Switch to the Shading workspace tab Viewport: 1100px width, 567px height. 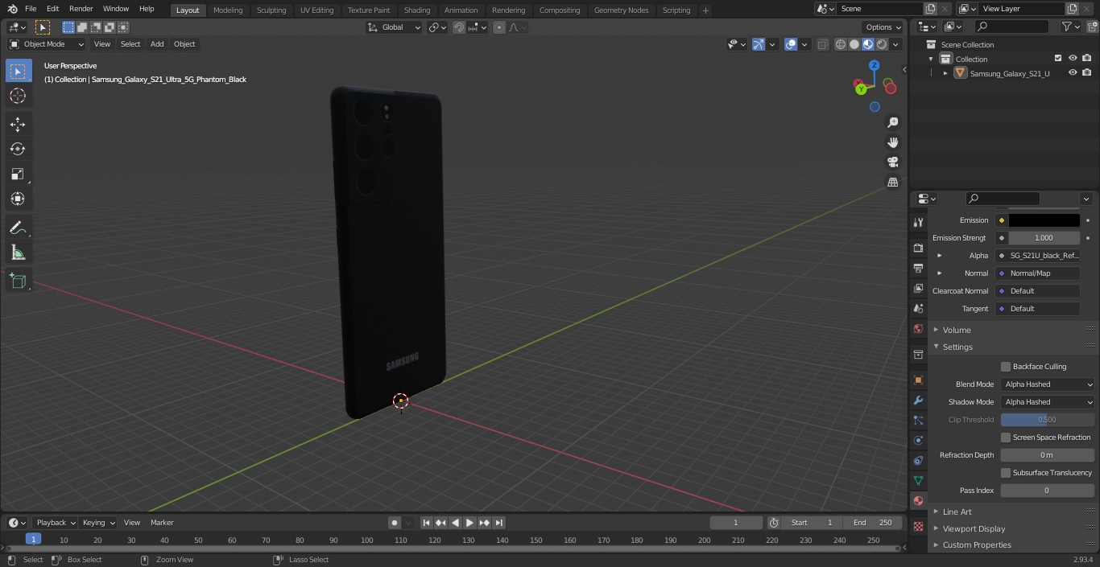417,10
